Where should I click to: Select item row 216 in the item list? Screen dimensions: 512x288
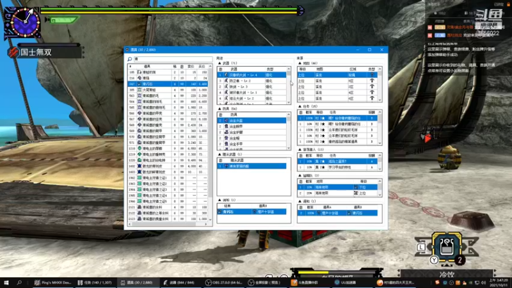coord(168,78)
